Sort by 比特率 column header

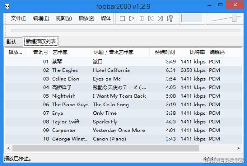point(192,52)
